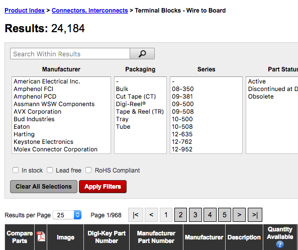Check the RoHS Compliant option
This screenshot has width=298, height=250.
[x=88, y=170]
